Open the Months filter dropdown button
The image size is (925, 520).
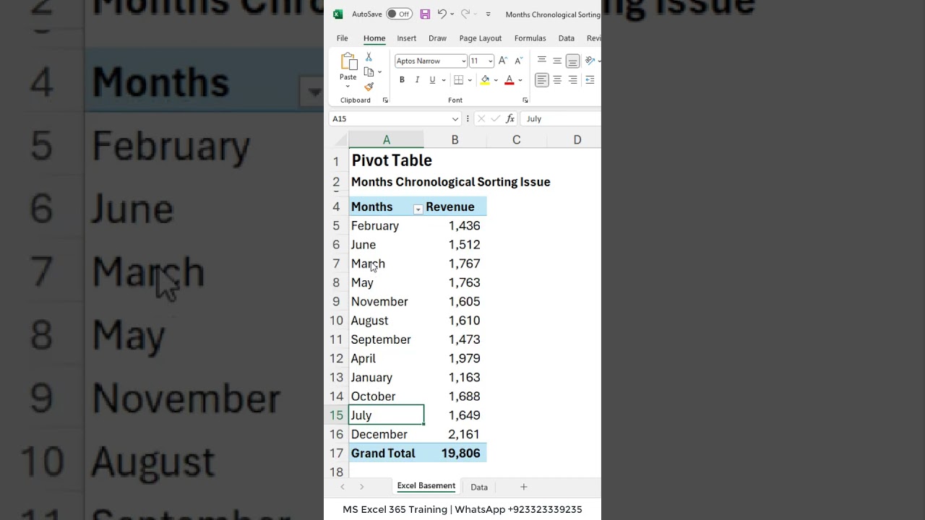pos(418,209)
